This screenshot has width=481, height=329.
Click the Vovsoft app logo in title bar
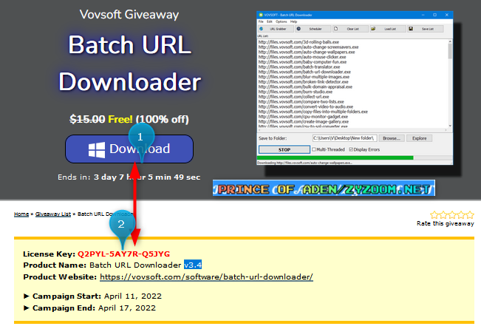(x=261, y=15)
